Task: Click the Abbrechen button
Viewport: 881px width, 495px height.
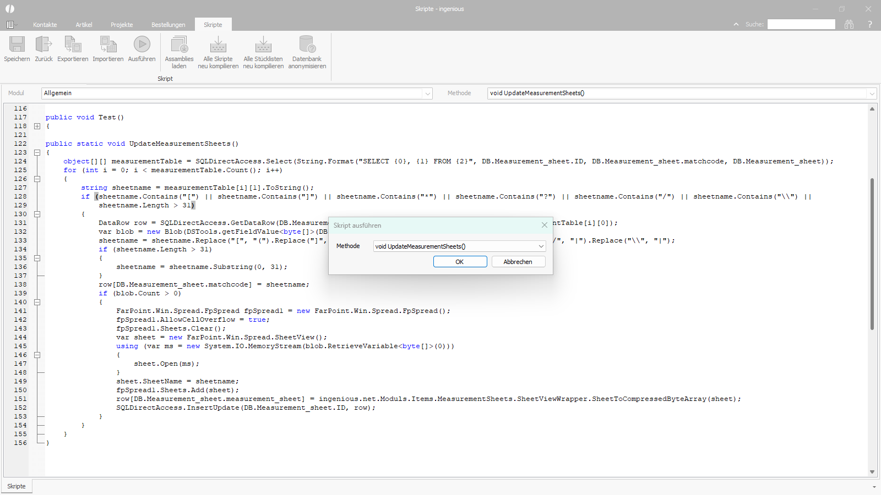Action: (518, 262)
